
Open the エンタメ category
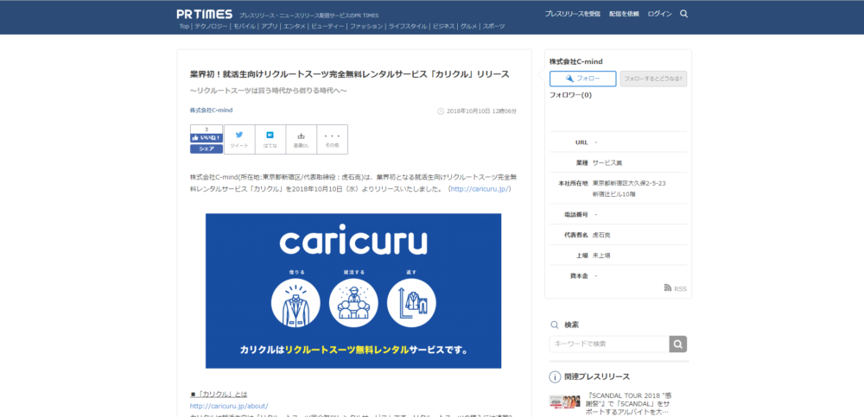295,26
